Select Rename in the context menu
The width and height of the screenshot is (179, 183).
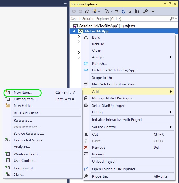[128, 154]
